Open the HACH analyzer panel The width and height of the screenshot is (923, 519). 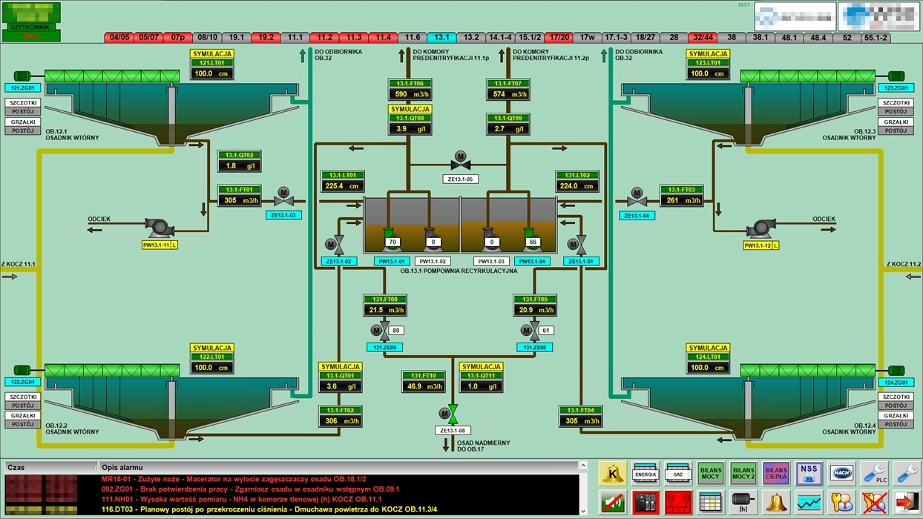pyautogui.click(x=841, y=473)
